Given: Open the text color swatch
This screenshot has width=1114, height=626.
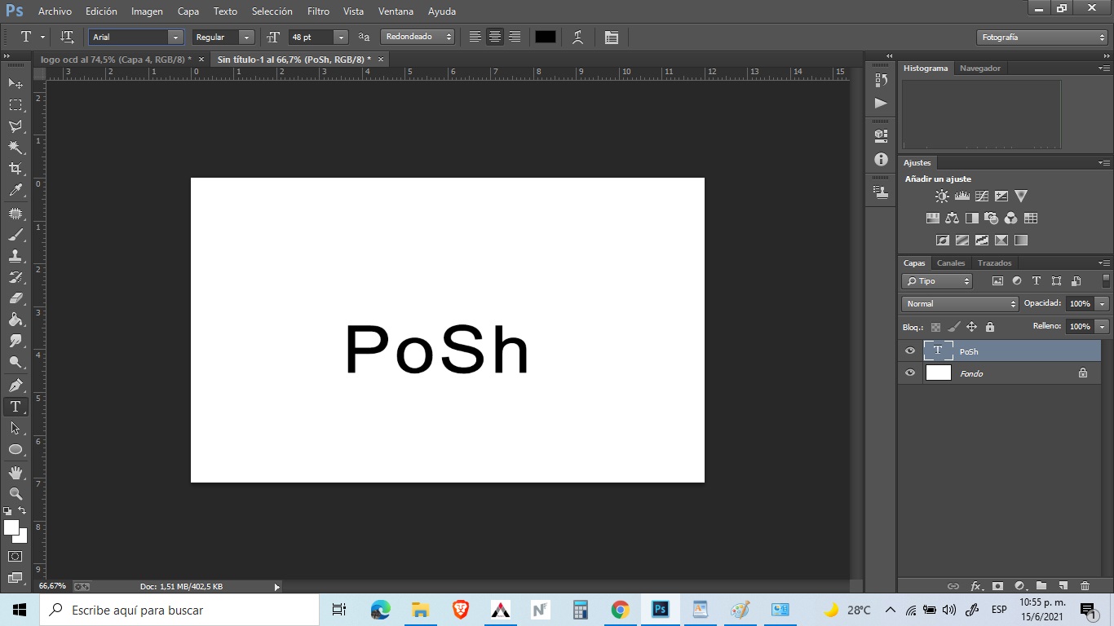Looking at the screenshot, I should [x=546, y=37].
